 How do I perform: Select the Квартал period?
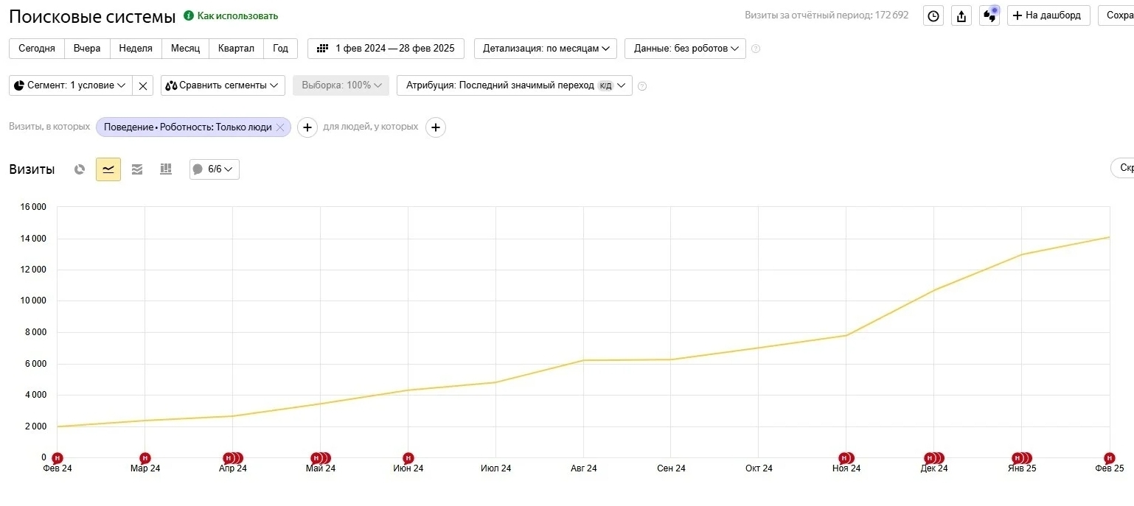coord(236,49)
